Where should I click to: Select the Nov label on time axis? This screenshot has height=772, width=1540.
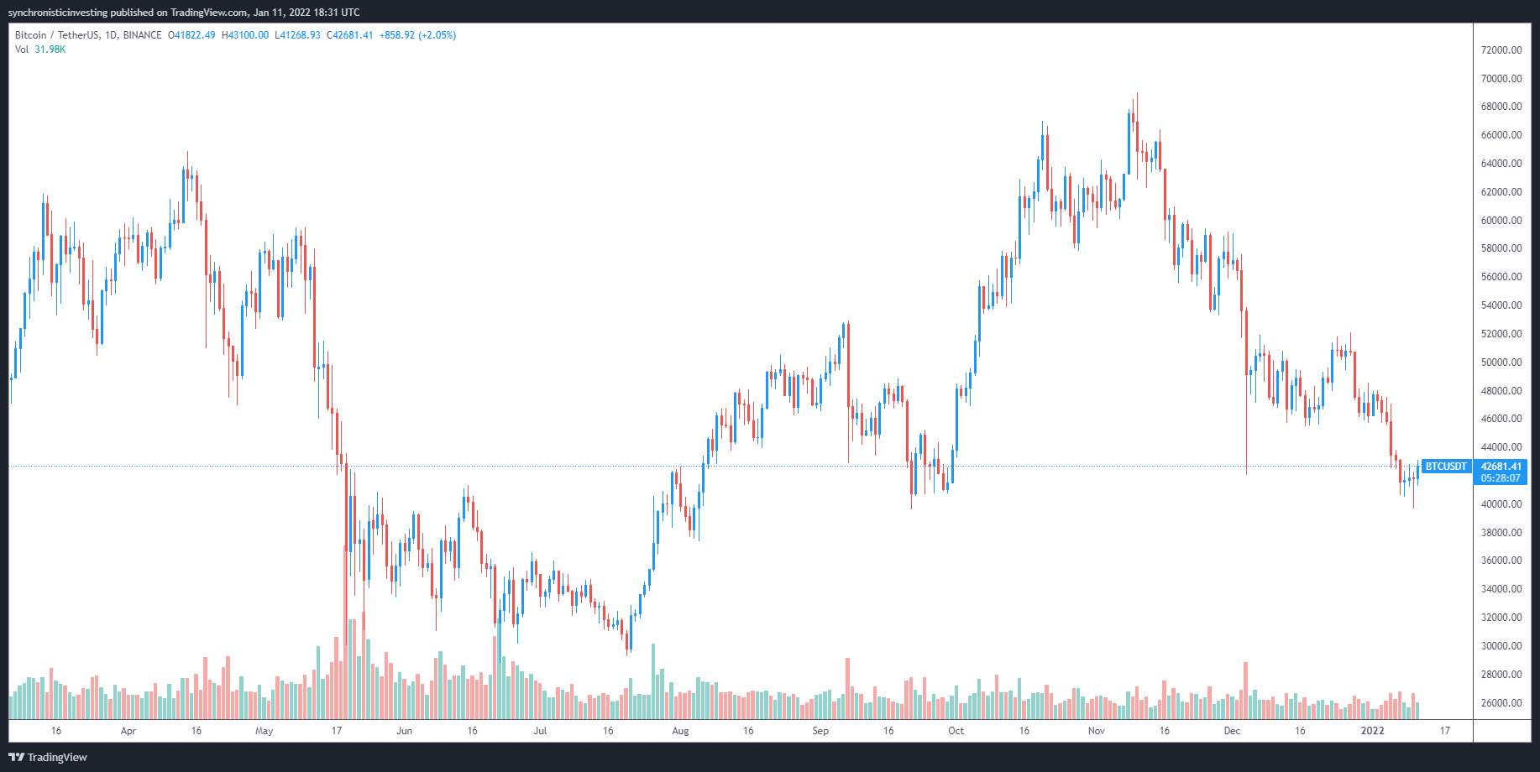point(1096,731)
